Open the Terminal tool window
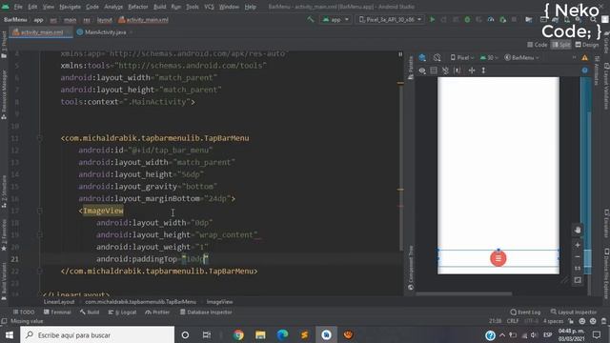Screen dimensions: 610x343 pyautogui.click(x=57, y=312)
